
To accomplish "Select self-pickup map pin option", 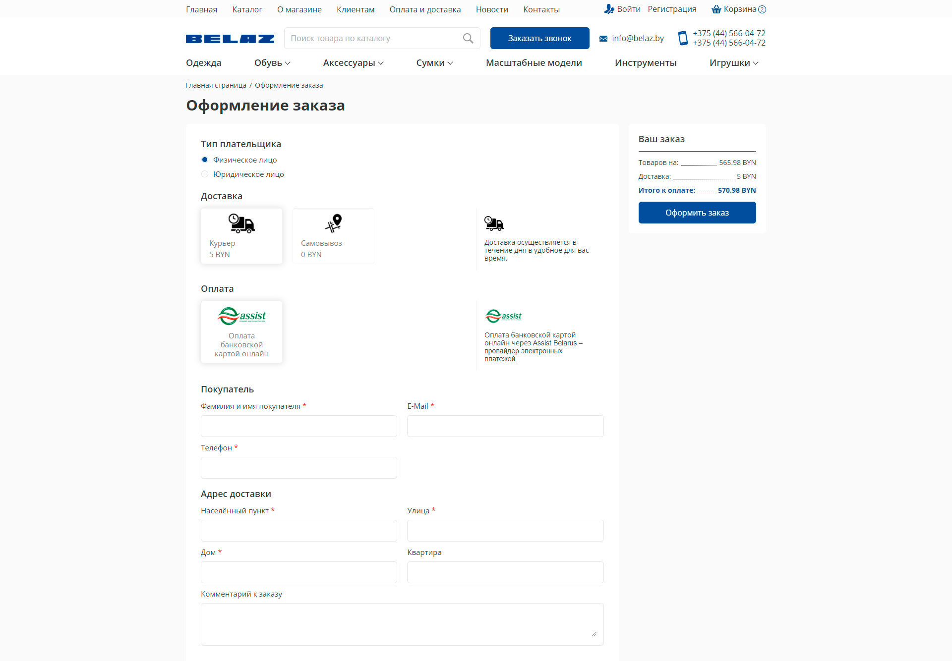I will pyautogui.click(x=333, y=236).
